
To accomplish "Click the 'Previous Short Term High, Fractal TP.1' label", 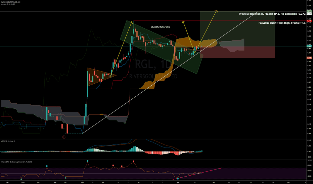I will (x=282, y=23).
